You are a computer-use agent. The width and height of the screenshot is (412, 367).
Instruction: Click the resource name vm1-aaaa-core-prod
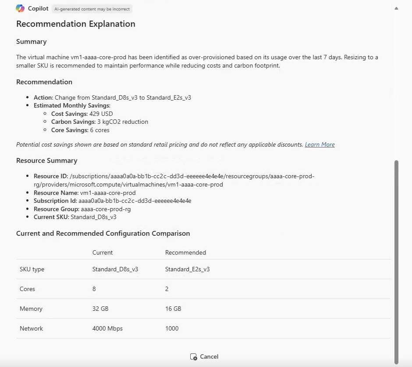click(111, 192)
